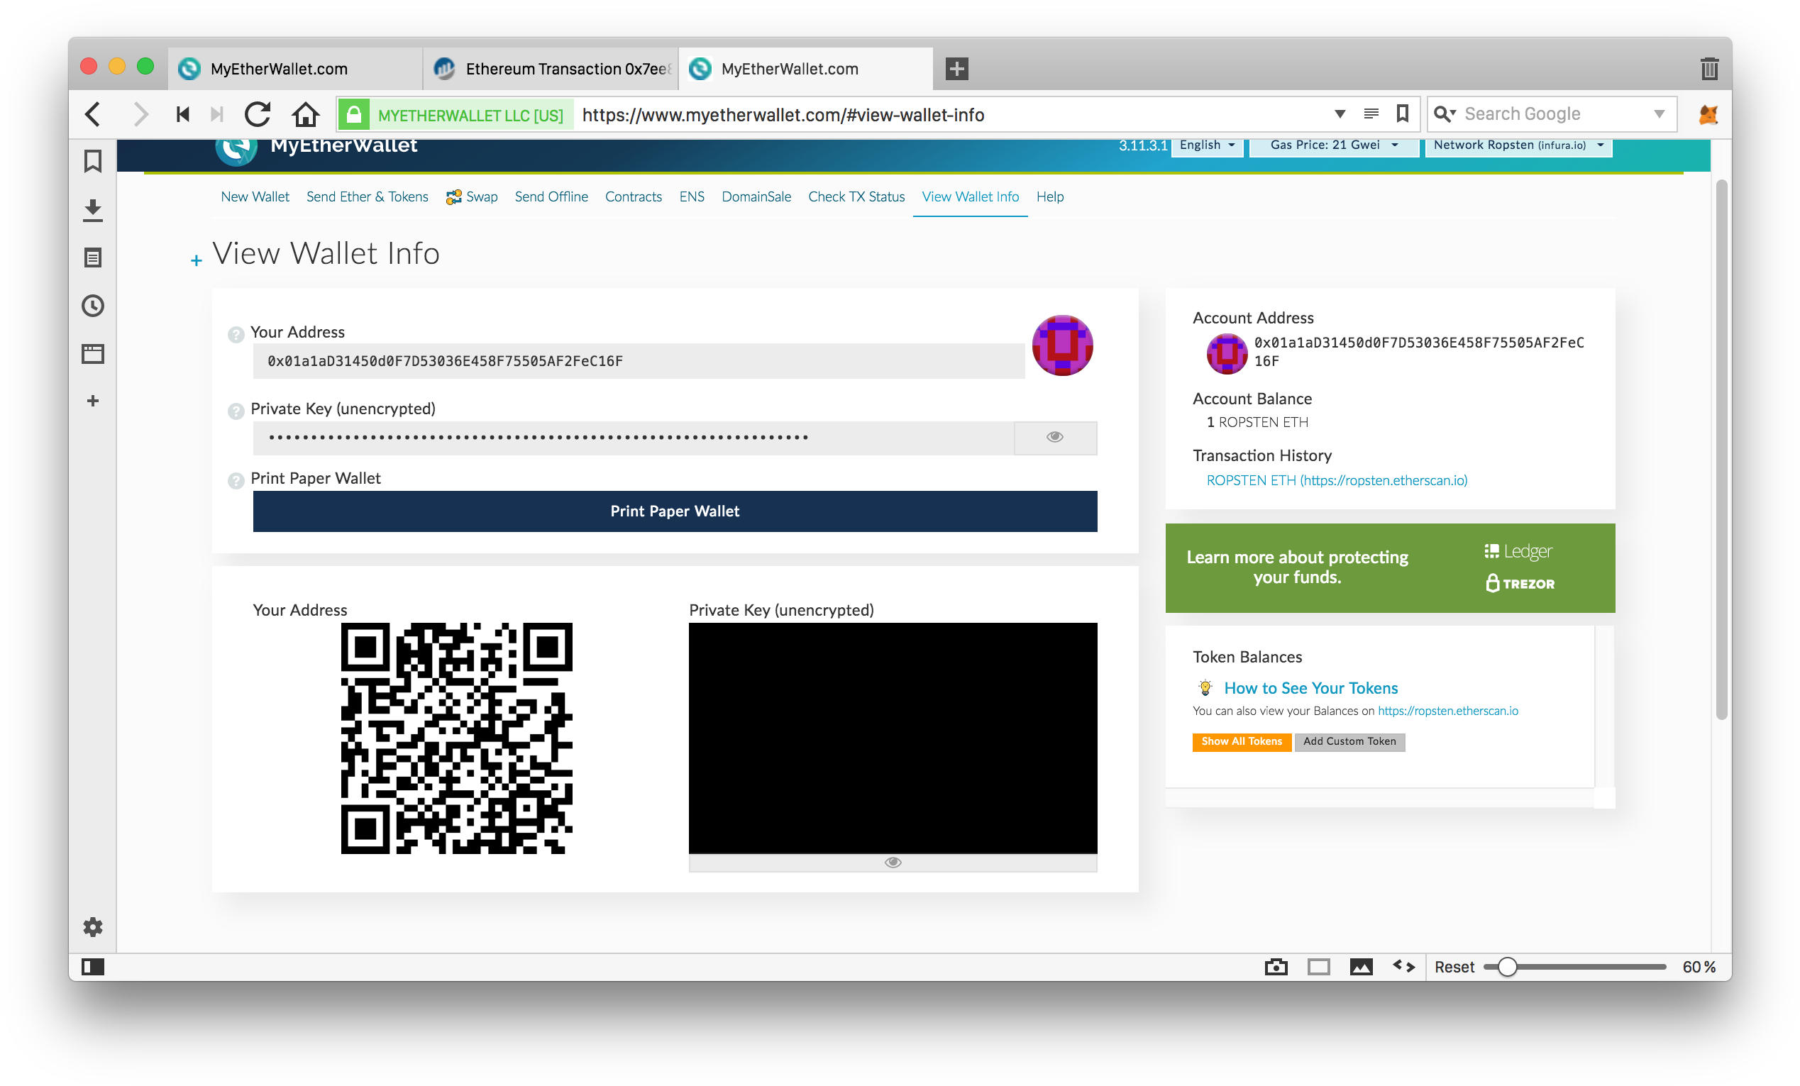Go to the Home page icon

tap(305, 115)
